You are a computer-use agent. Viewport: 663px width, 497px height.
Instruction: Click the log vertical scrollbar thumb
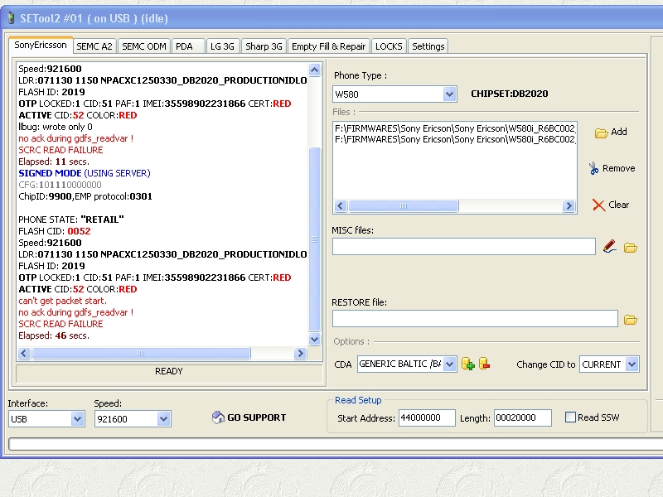click(x=314, y=239)
